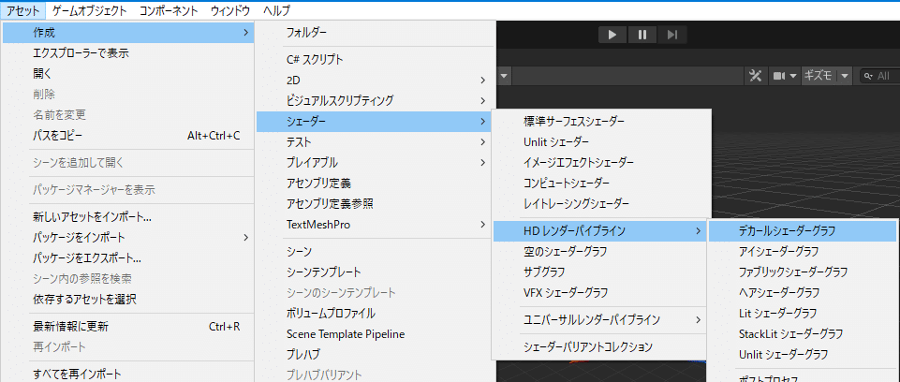Click the scene search field
Screen dimensions: 900x382
pos(879,76)
